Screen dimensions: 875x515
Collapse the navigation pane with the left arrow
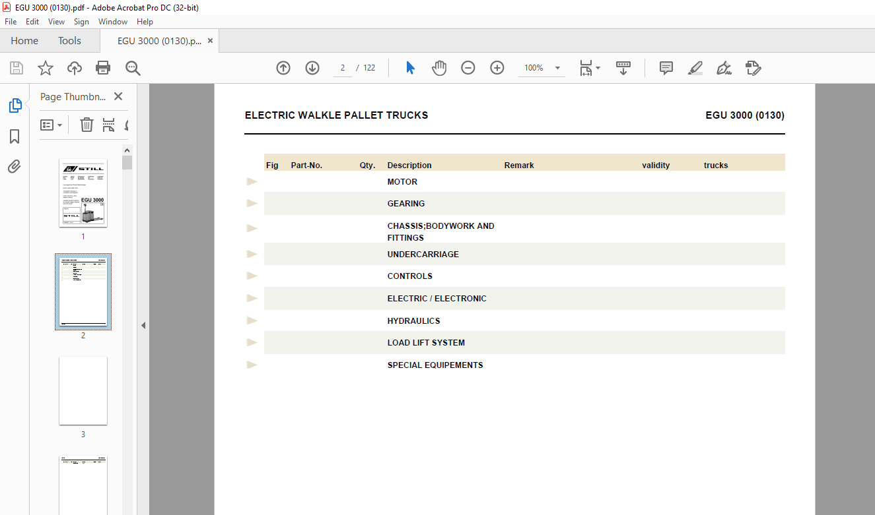point(143,325)
